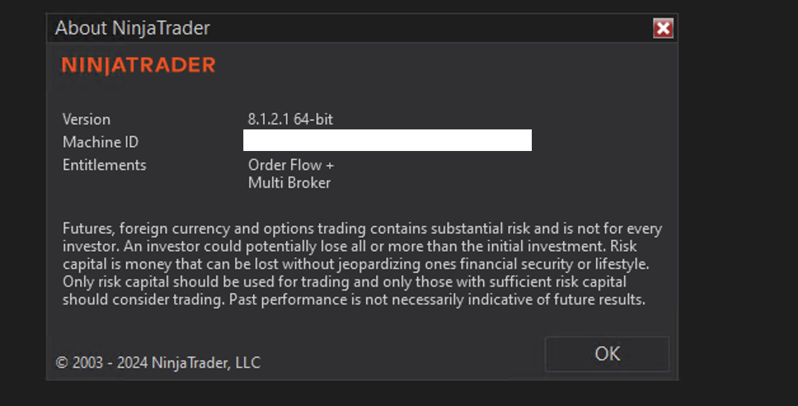Click the disclaimer line starting "Futures, foreign currency"
Image resolution: width=798 pixels, height=406 pixels.
362,228
